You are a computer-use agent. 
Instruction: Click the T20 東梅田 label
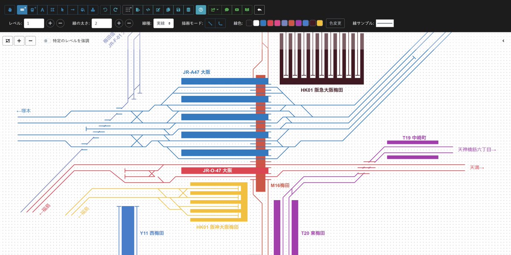(313, 233)
